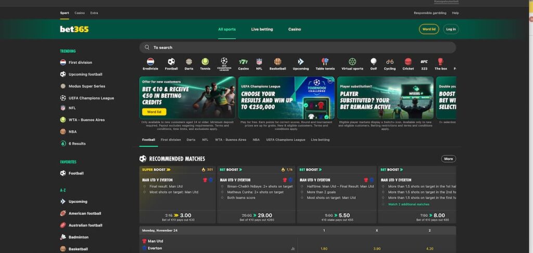
Task: Switch to Casino in the top-left strip
Action: (x=80, y=13)
